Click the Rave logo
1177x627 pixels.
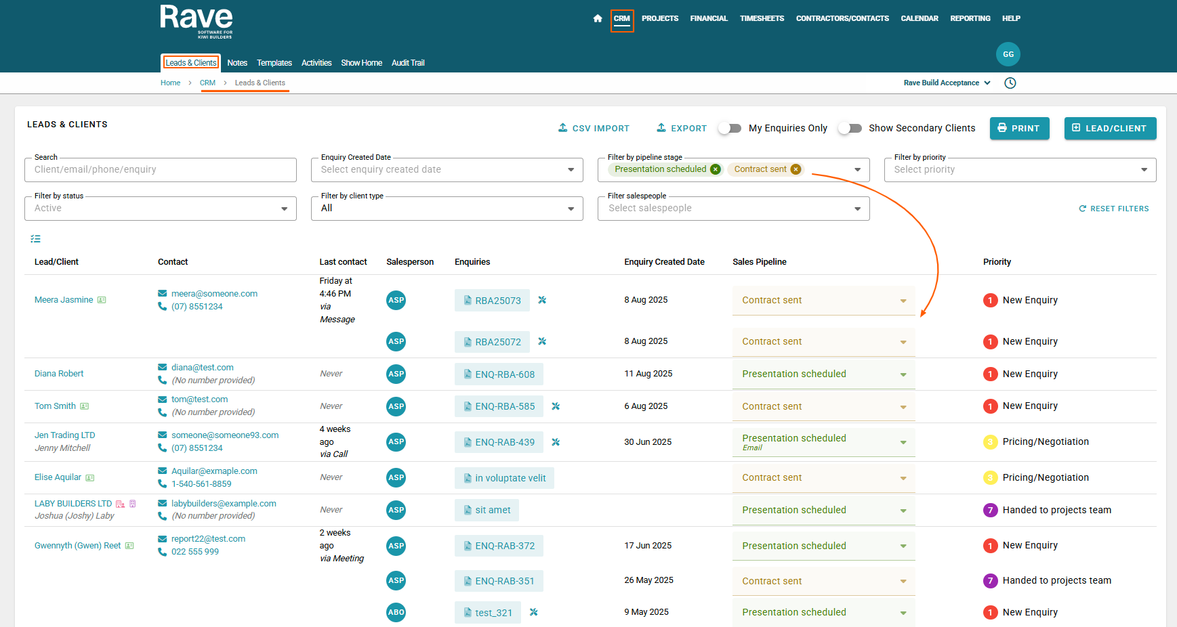click(x=197, y=22)
